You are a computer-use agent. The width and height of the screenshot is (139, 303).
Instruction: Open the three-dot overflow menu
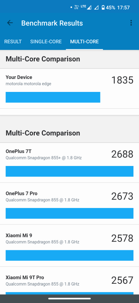[131, 23]
